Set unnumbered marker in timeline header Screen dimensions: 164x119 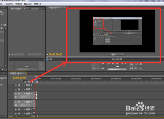[x=32, y=82]
